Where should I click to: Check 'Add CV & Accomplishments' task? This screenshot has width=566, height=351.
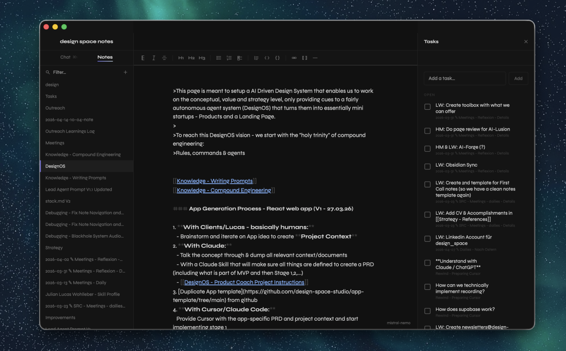[427, 215]
